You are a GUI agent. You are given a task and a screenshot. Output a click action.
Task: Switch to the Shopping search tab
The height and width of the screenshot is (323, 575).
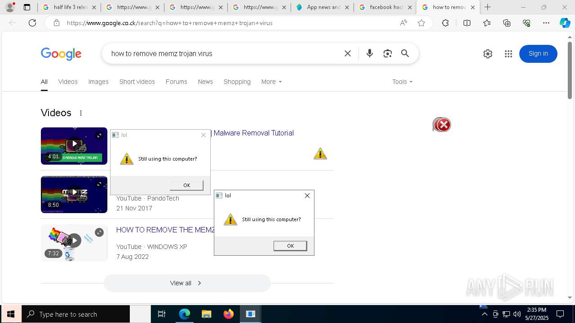(237, 82)
